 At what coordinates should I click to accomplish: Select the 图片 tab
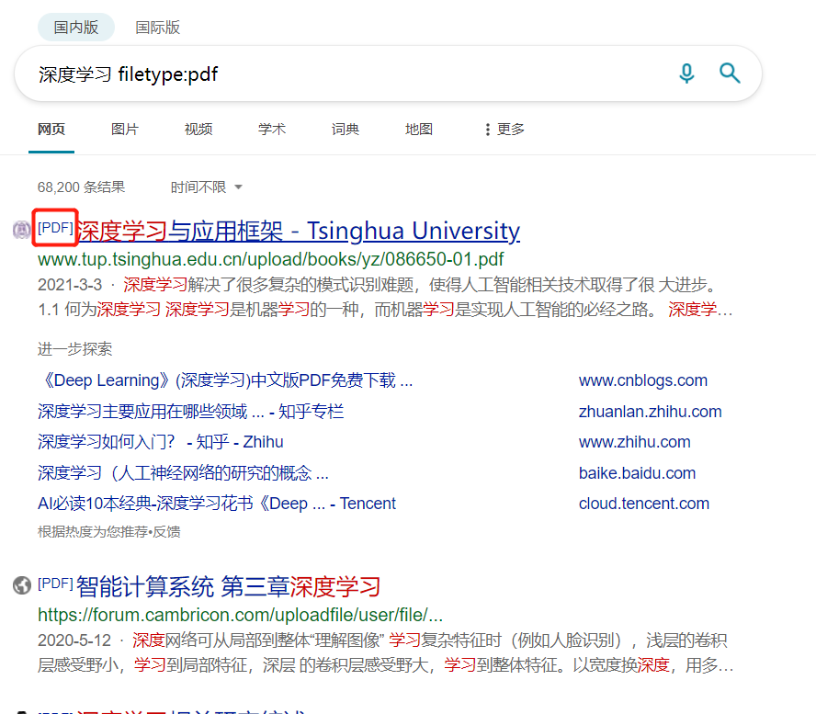click(125, 129)
